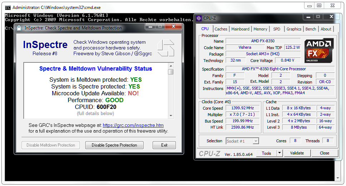
Task: Maximize the cmd.exe window
Action: coord(319,5)
